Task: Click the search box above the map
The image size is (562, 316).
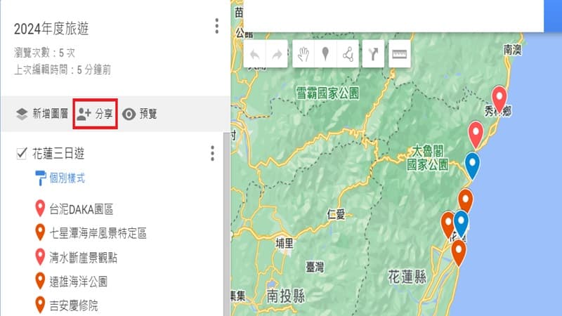Action: [393, 15]
